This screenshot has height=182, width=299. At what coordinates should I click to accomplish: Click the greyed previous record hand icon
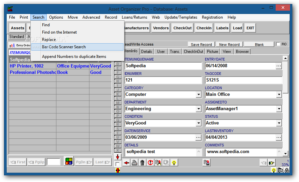[264, 163]
